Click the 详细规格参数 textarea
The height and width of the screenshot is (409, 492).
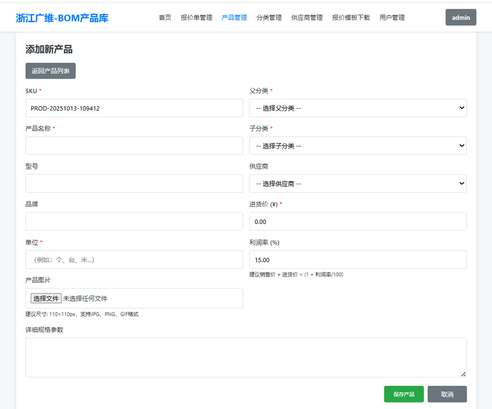pyautogui.click(x=246, y=357)
